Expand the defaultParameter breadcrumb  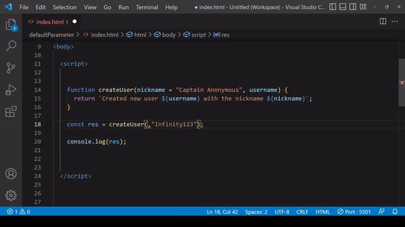pyautogui.click(x=51, y=35)
